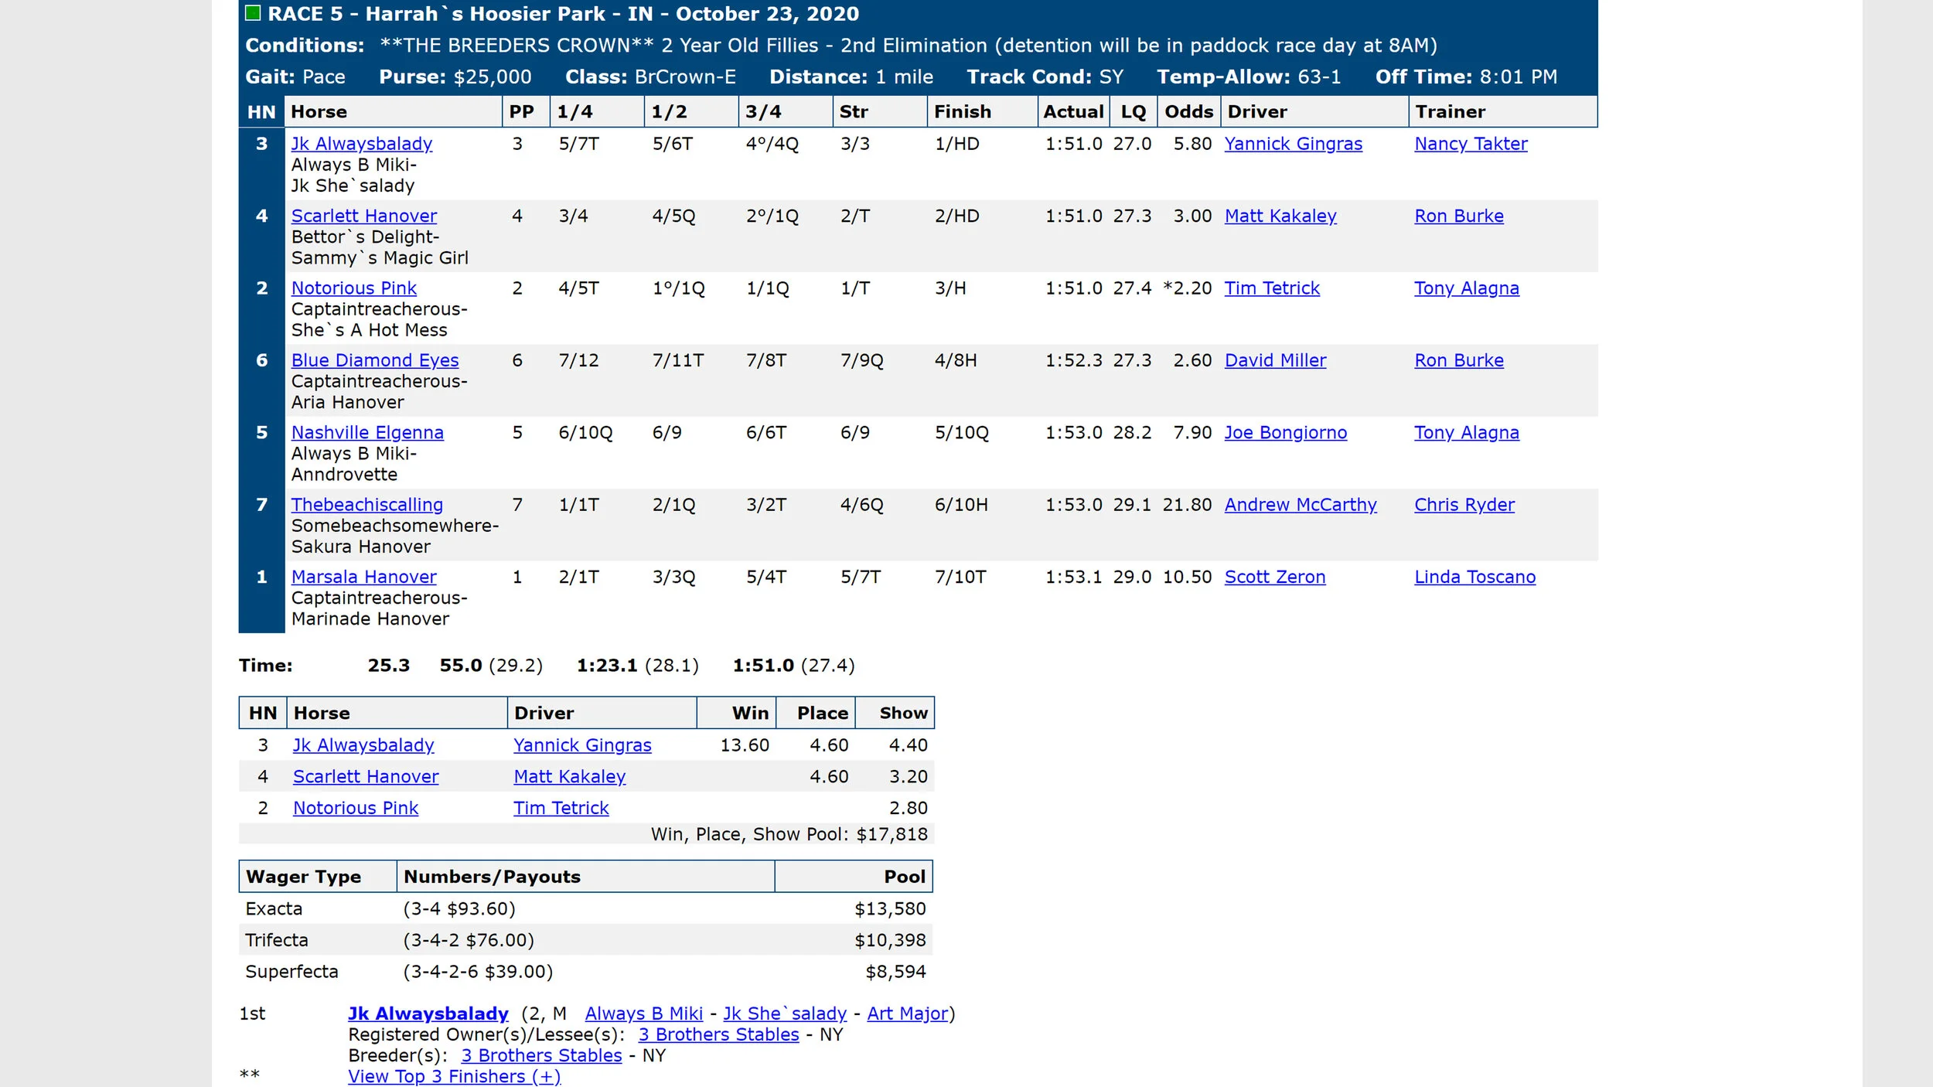Screen dimensions: 1933x1087
Task: Open Nashville Elgenna horse link
Action: click(367, 433)
